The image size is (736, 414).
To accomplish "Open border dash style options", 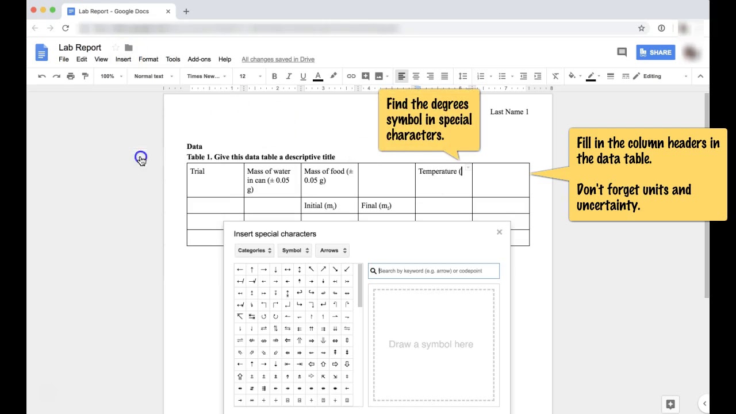I will coord(626,76).
